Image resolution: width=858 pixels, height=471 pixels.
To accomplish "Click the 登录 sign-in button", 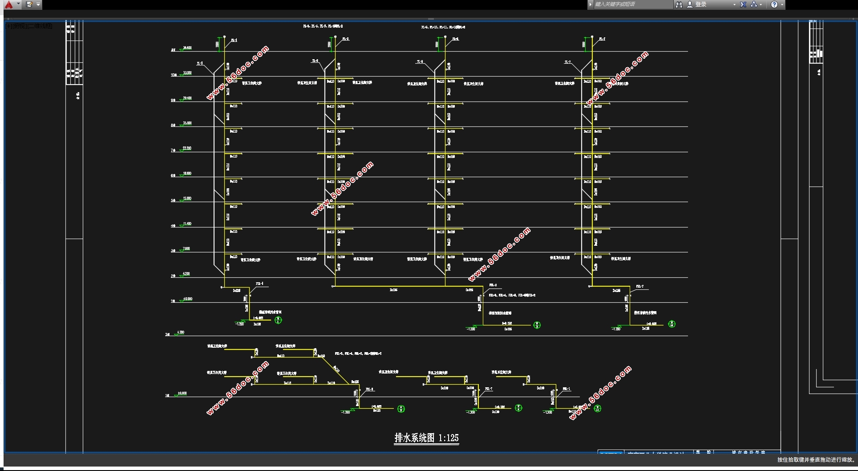I will pos(701,4).
